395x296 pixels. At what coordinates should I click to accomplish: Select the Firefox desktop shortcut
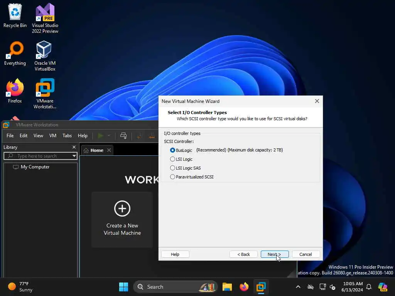click(x=15, y=91)
